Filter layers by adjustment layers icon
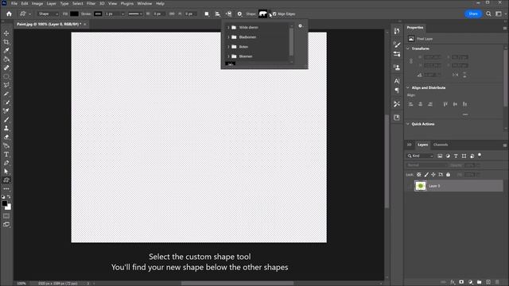This screenshot has width=509, height=286. [x=448, y=156]
